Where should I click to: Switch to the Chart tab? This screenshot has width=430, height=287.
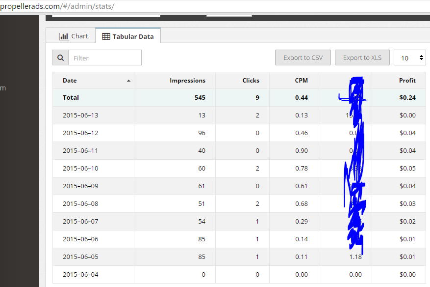point(73,36)
